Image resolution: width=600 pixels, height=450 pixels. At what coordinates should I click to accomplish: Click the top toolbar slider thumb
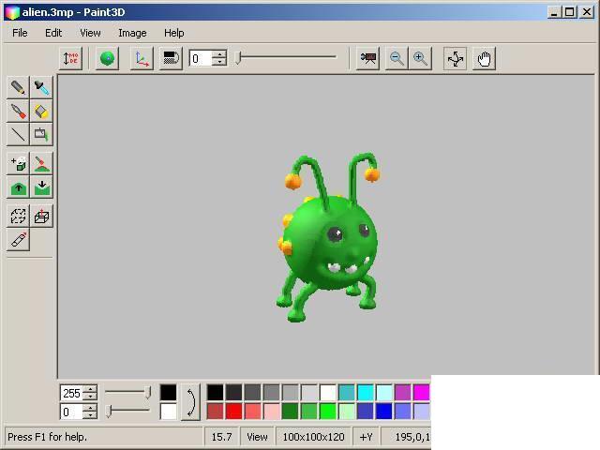pyautogui.click(x=238, y=58)
